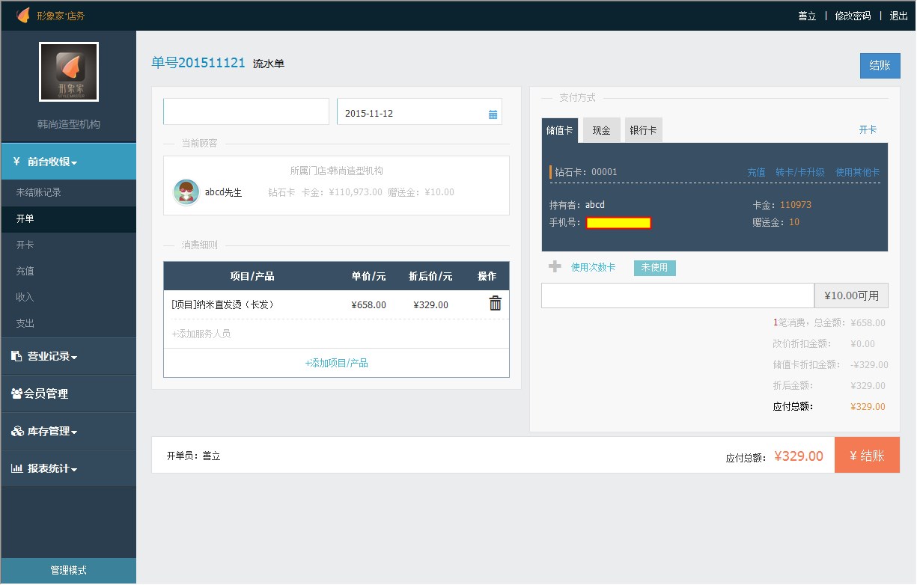Toggle the 未使用 count card status
This screenshot has height=585, width=917.
pos(654,268)
